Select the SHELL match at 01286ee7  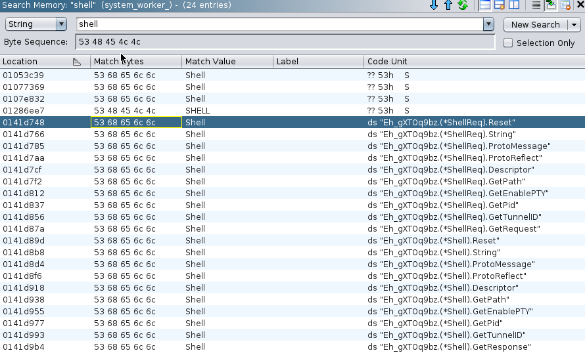pyautogui.click(x=292, y=111)
